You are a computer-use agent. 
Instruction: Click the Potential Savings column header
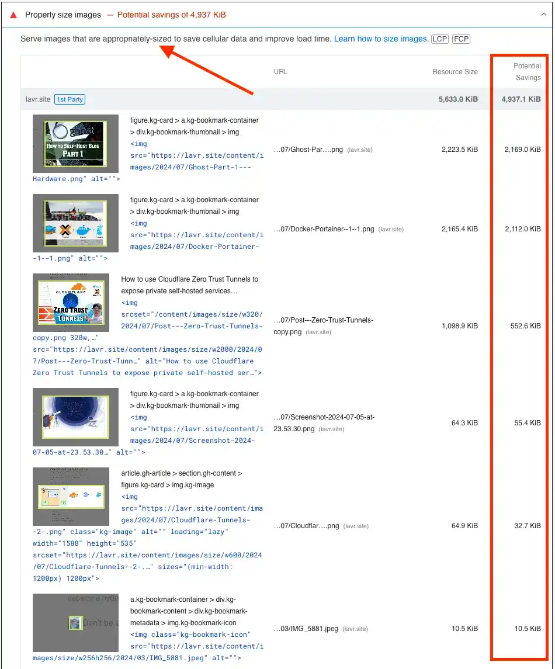[527, 72]
